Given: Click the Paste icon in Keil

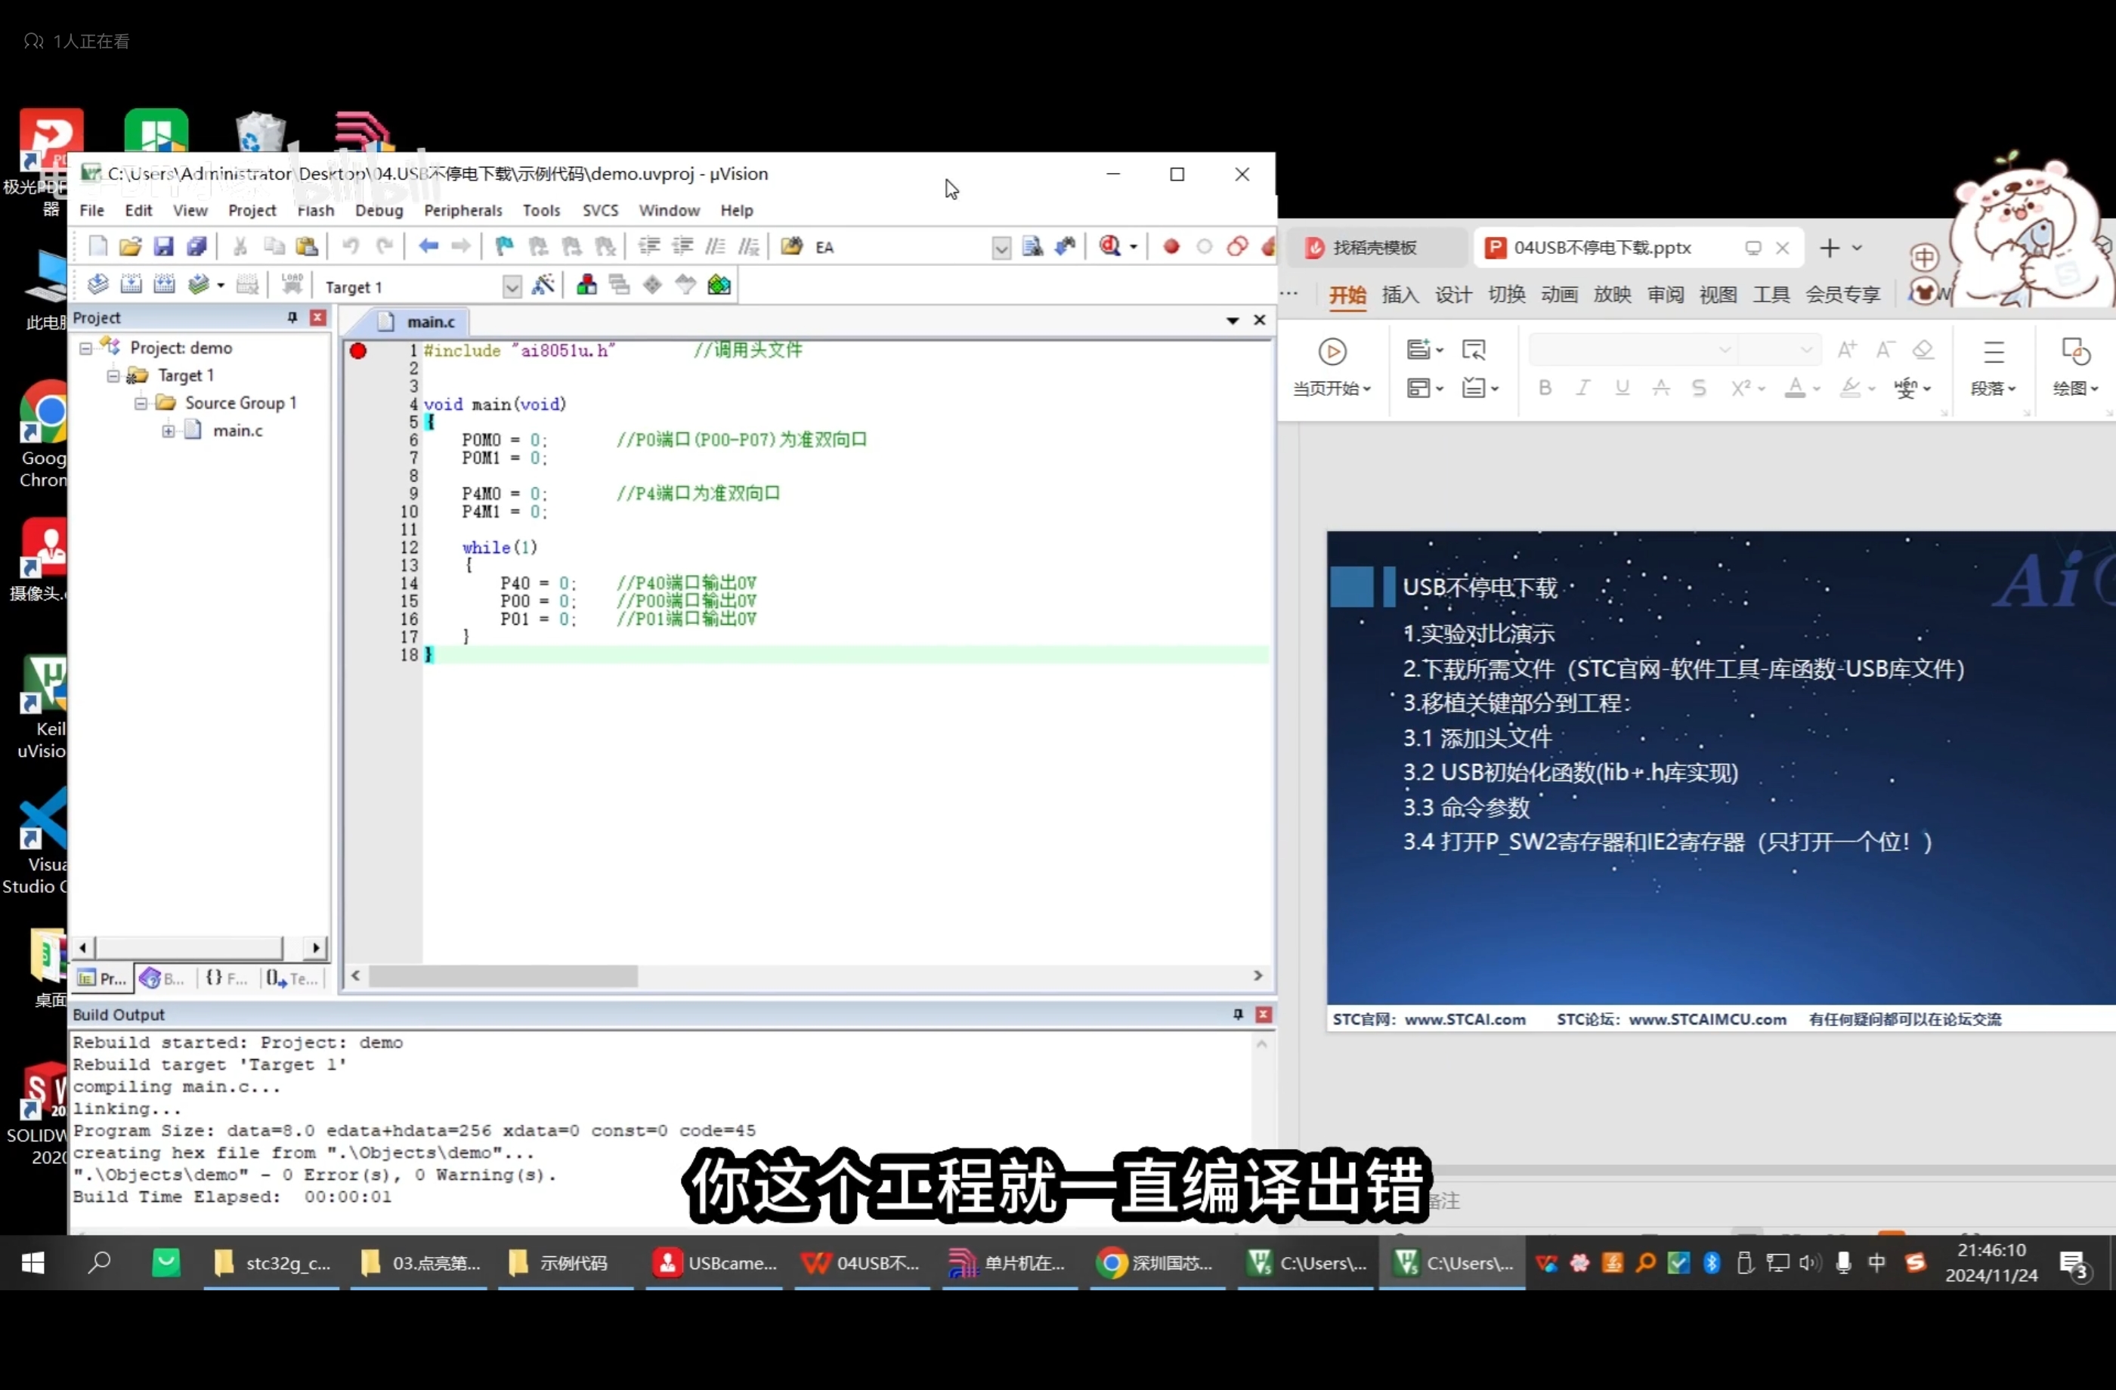Looking at the screenshot, I should coord(307,246).
